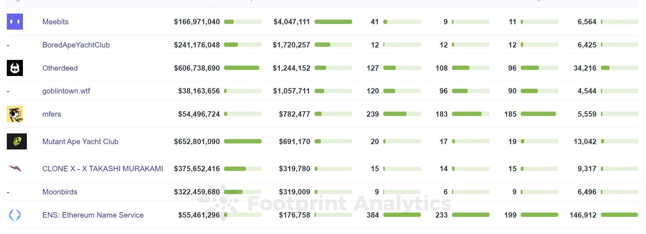646x234 pixels.
Task: Open the Meebits collection link
Action: [x=55, y=22]
